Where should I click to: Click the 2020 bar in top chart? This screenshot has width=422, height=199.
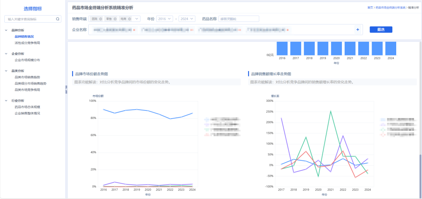336,48
